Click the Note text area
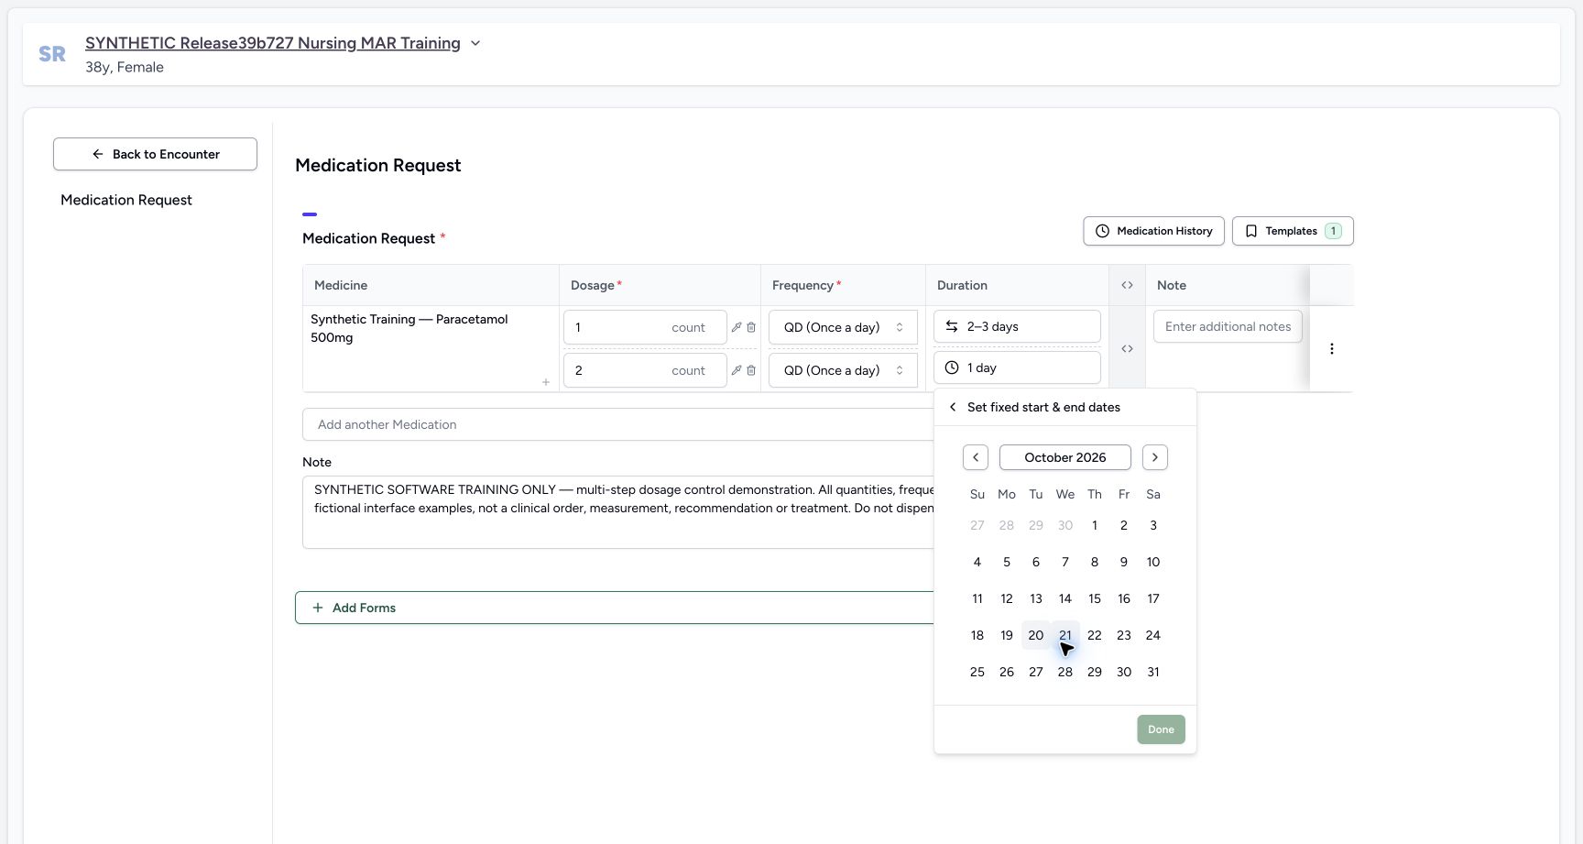 [618, 512]
